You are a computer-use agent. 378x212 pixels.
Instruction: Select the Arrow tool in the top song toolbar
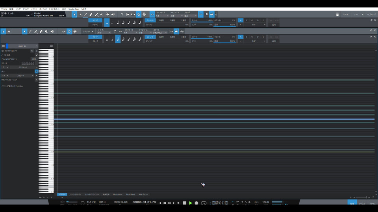(x=74, y=15)
